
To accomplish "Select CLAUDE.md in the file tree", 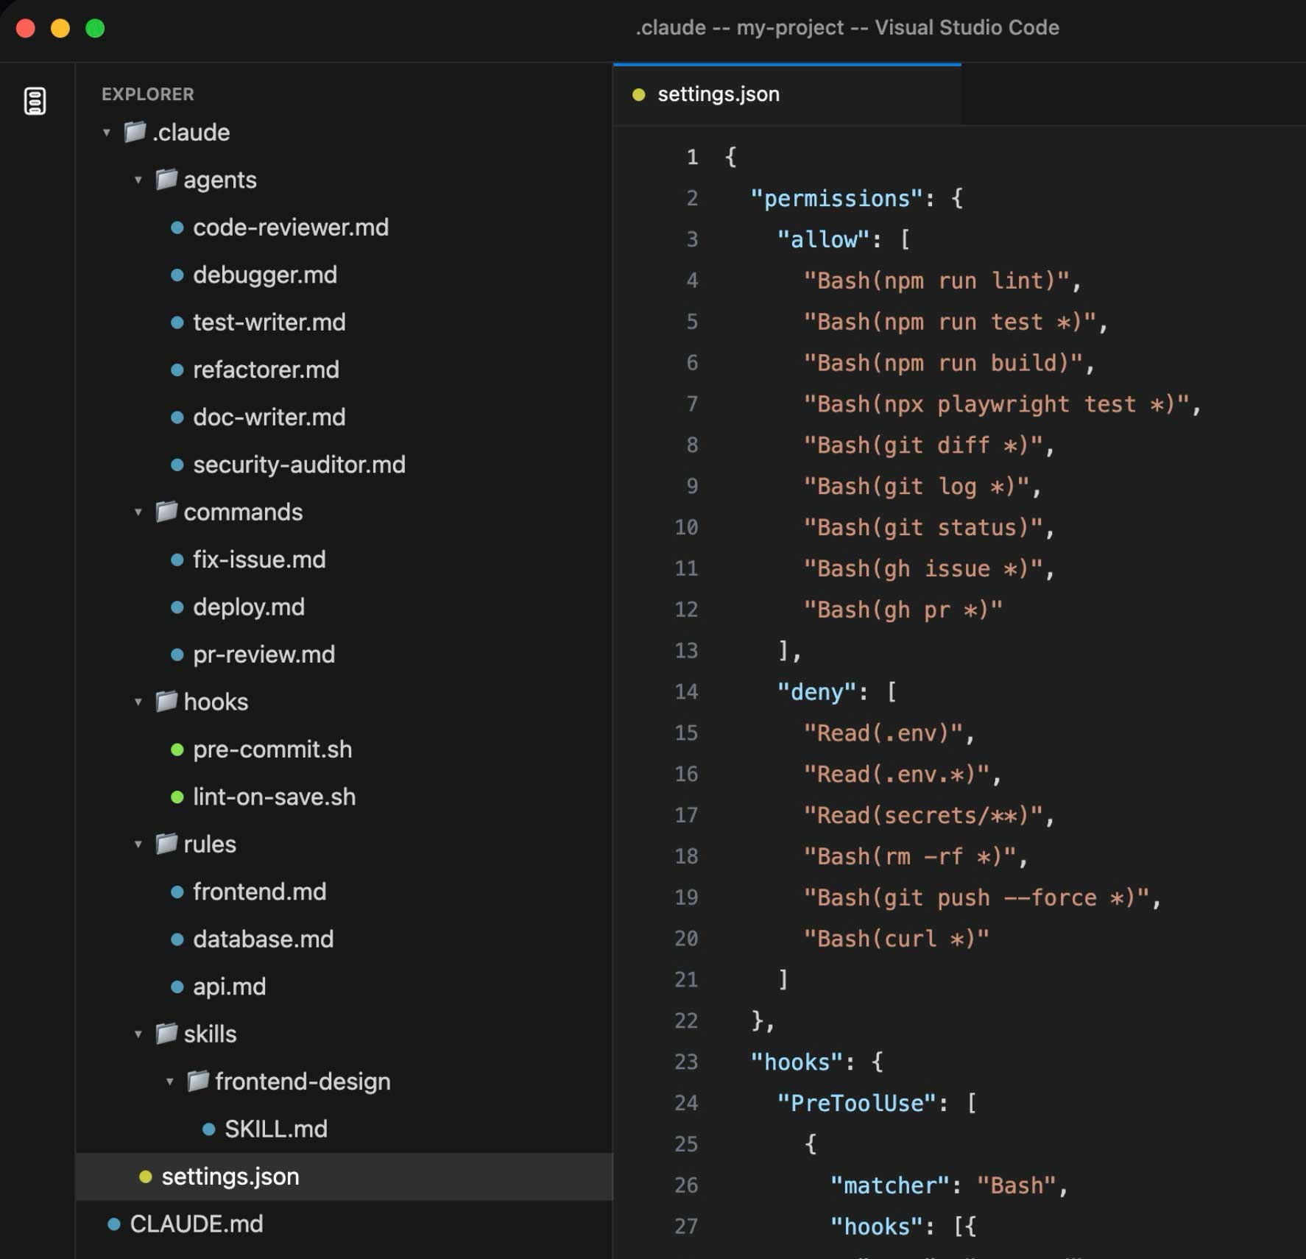I will 196,1224.
